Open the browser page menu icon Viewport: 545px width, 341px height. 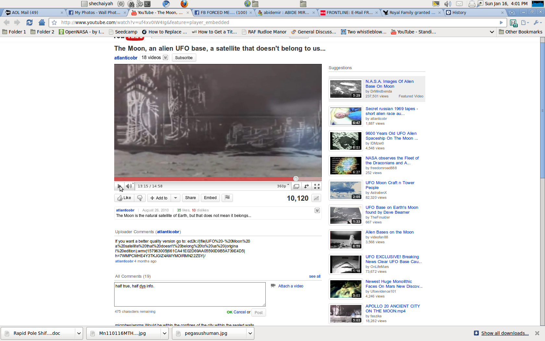(525, 22)
